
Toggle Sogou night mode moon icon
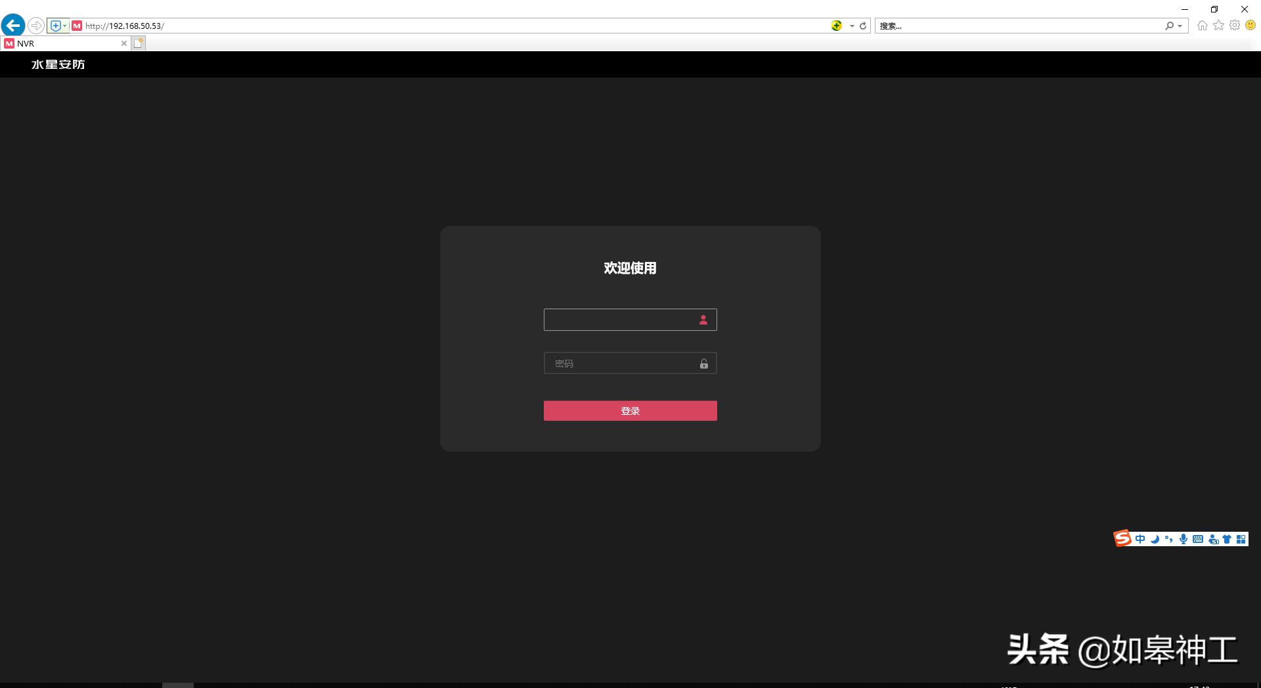coord(1154,538)
